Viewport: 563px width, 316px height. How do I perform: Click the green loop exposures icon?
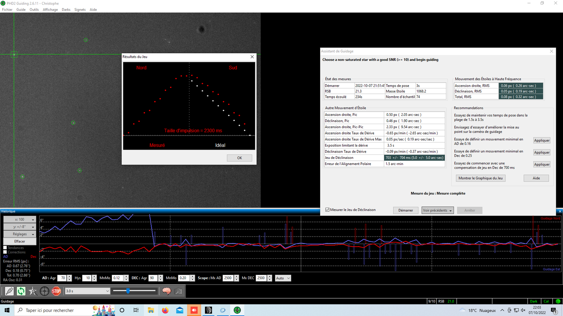[x=21, y=291]
